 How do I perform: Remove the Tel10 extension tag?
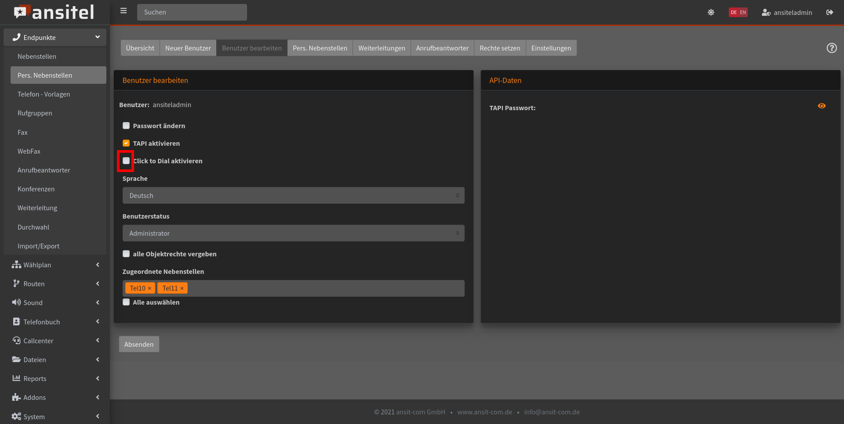click(x=149, y=288)
